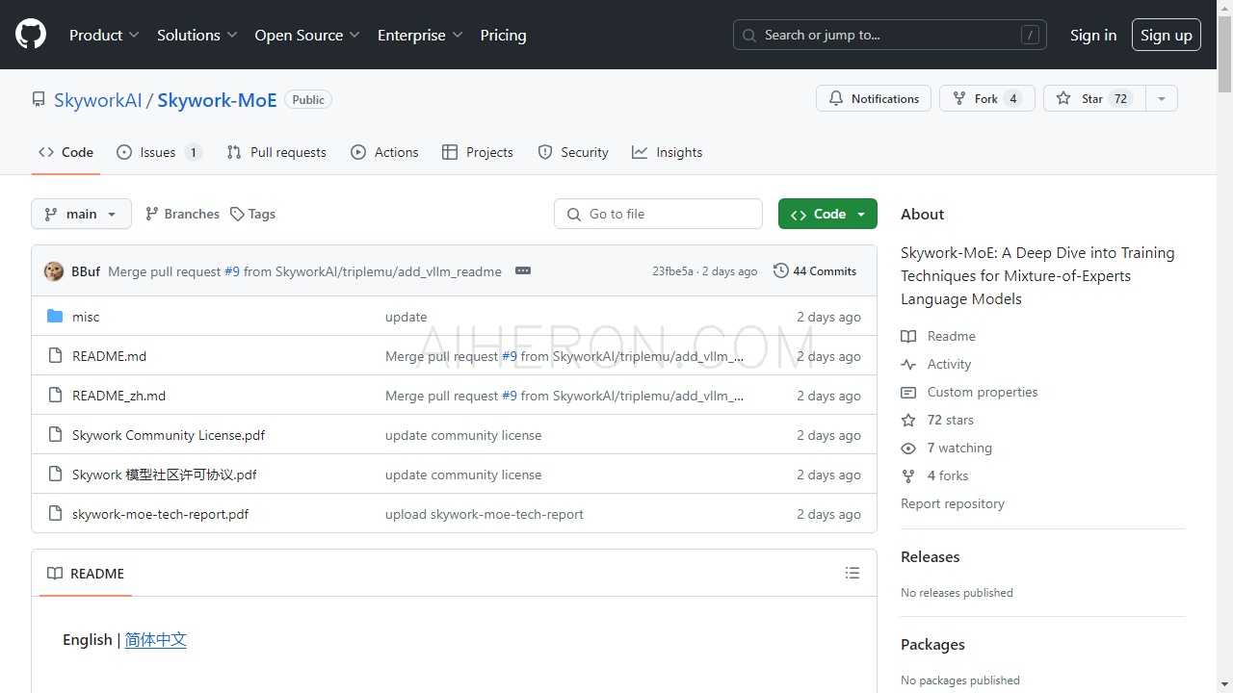Open the green Code dropdown

827,214
